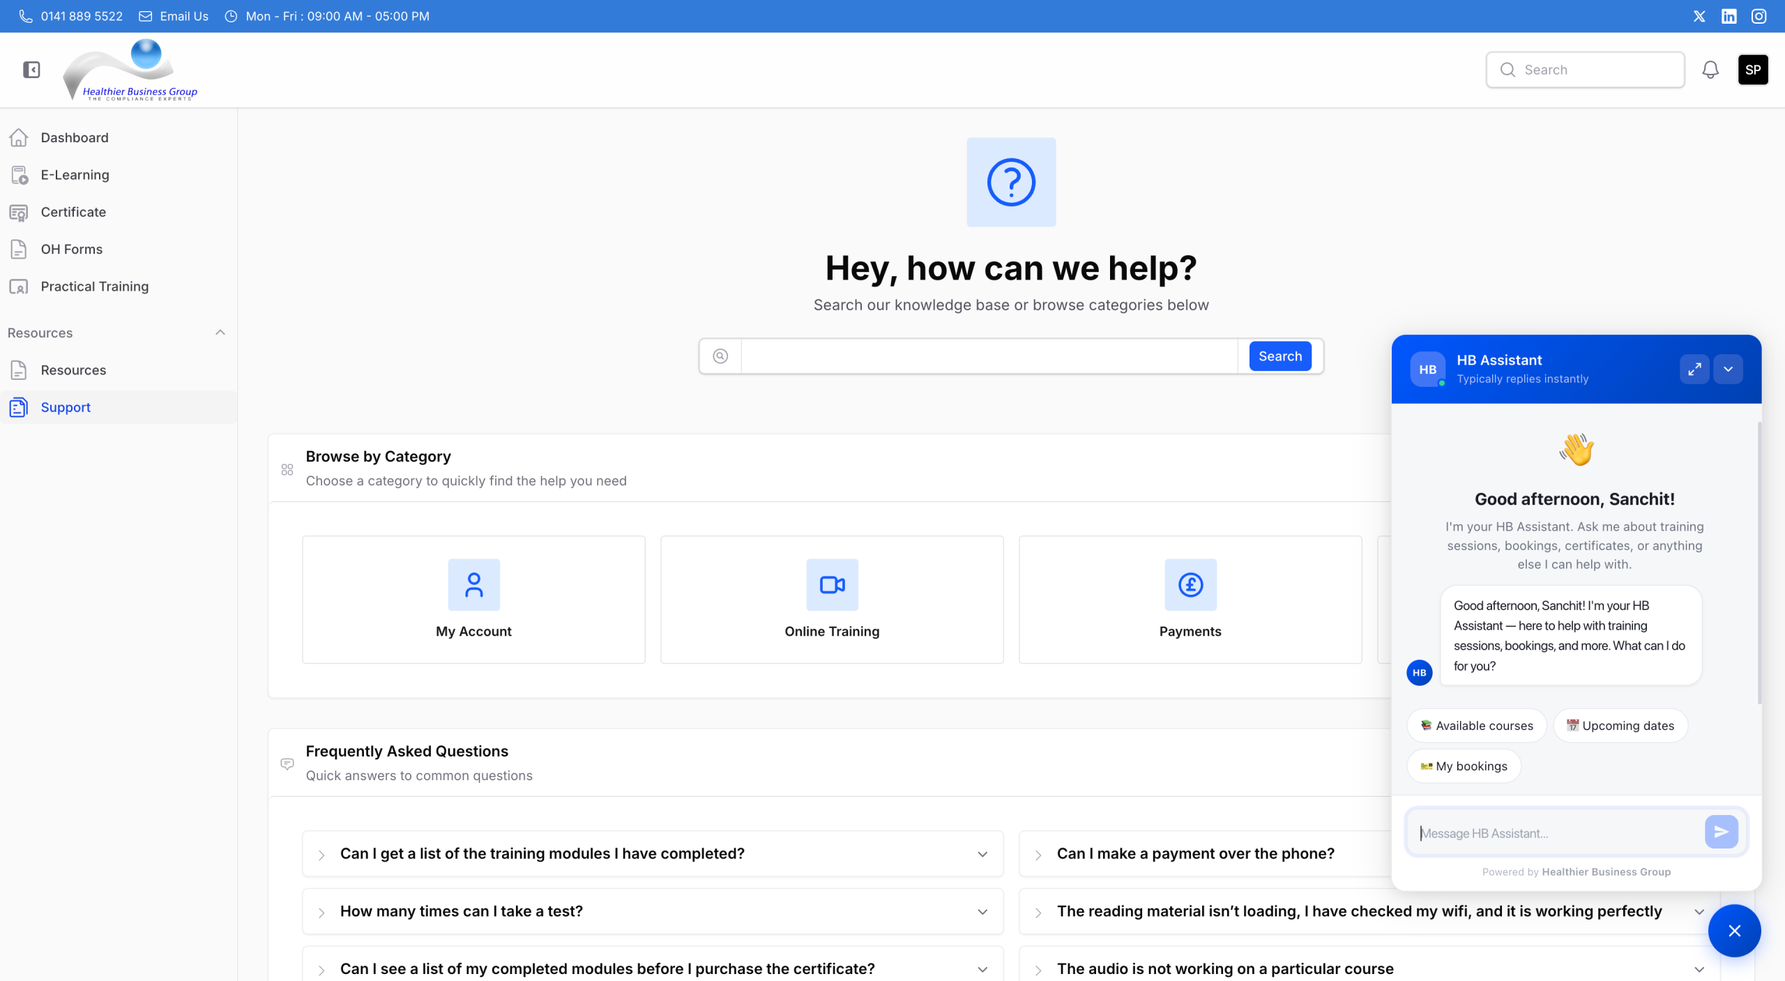Click the SP profile avatar
Image resolution: width=1785 pixels, height=981 pixels.
pyautogui.click(x=1752, y=70)
